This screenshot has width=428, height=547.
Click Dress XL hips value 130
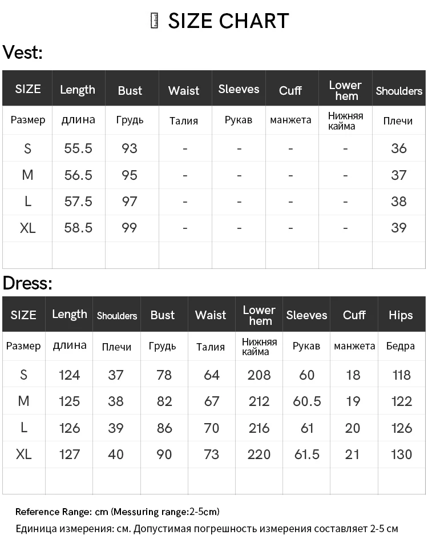click(x=402, y=455)
